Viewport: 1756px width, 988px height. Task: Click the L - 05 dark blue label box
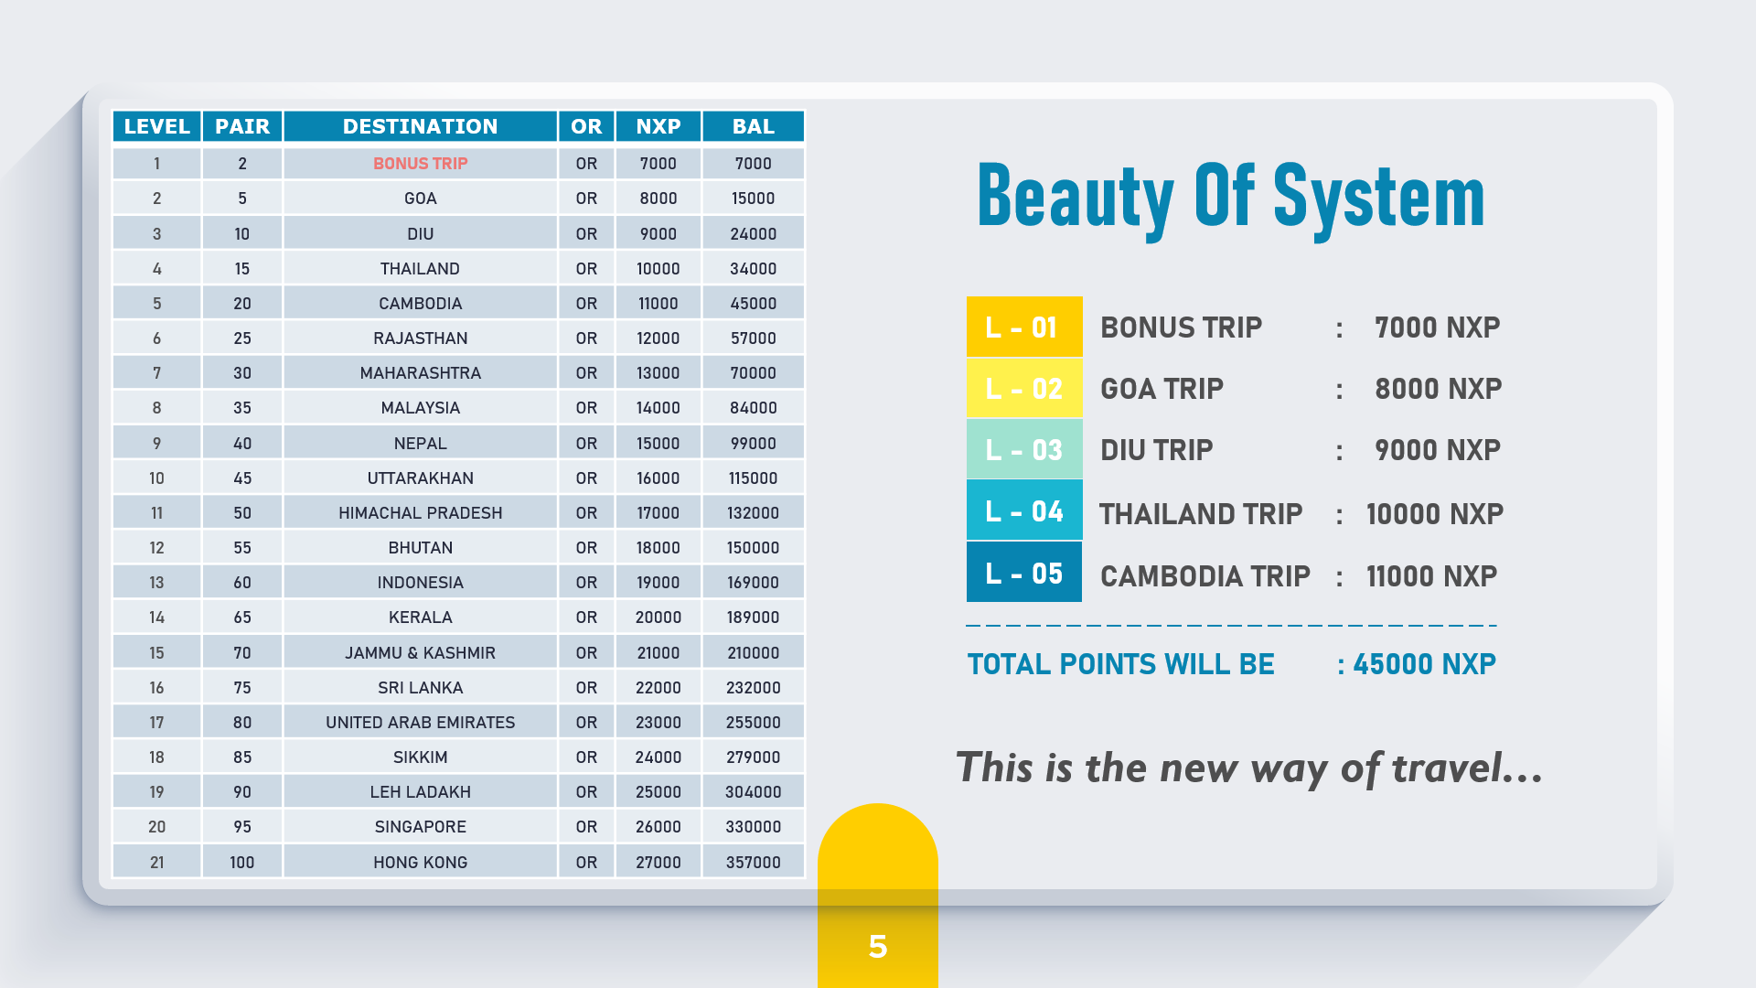tap(1024, 573)
